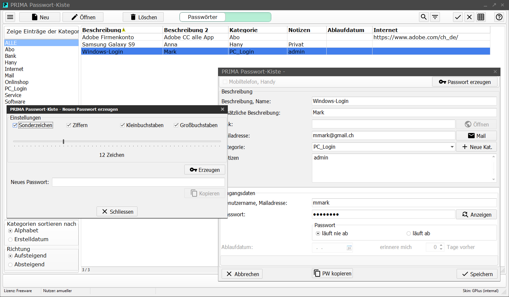The width and height of the screenshot is (509, 297).
Task: Select the Service category
Action: (x=41, y=95)
